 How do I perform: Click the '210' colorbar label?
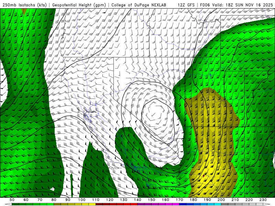(x=235, y=200)
